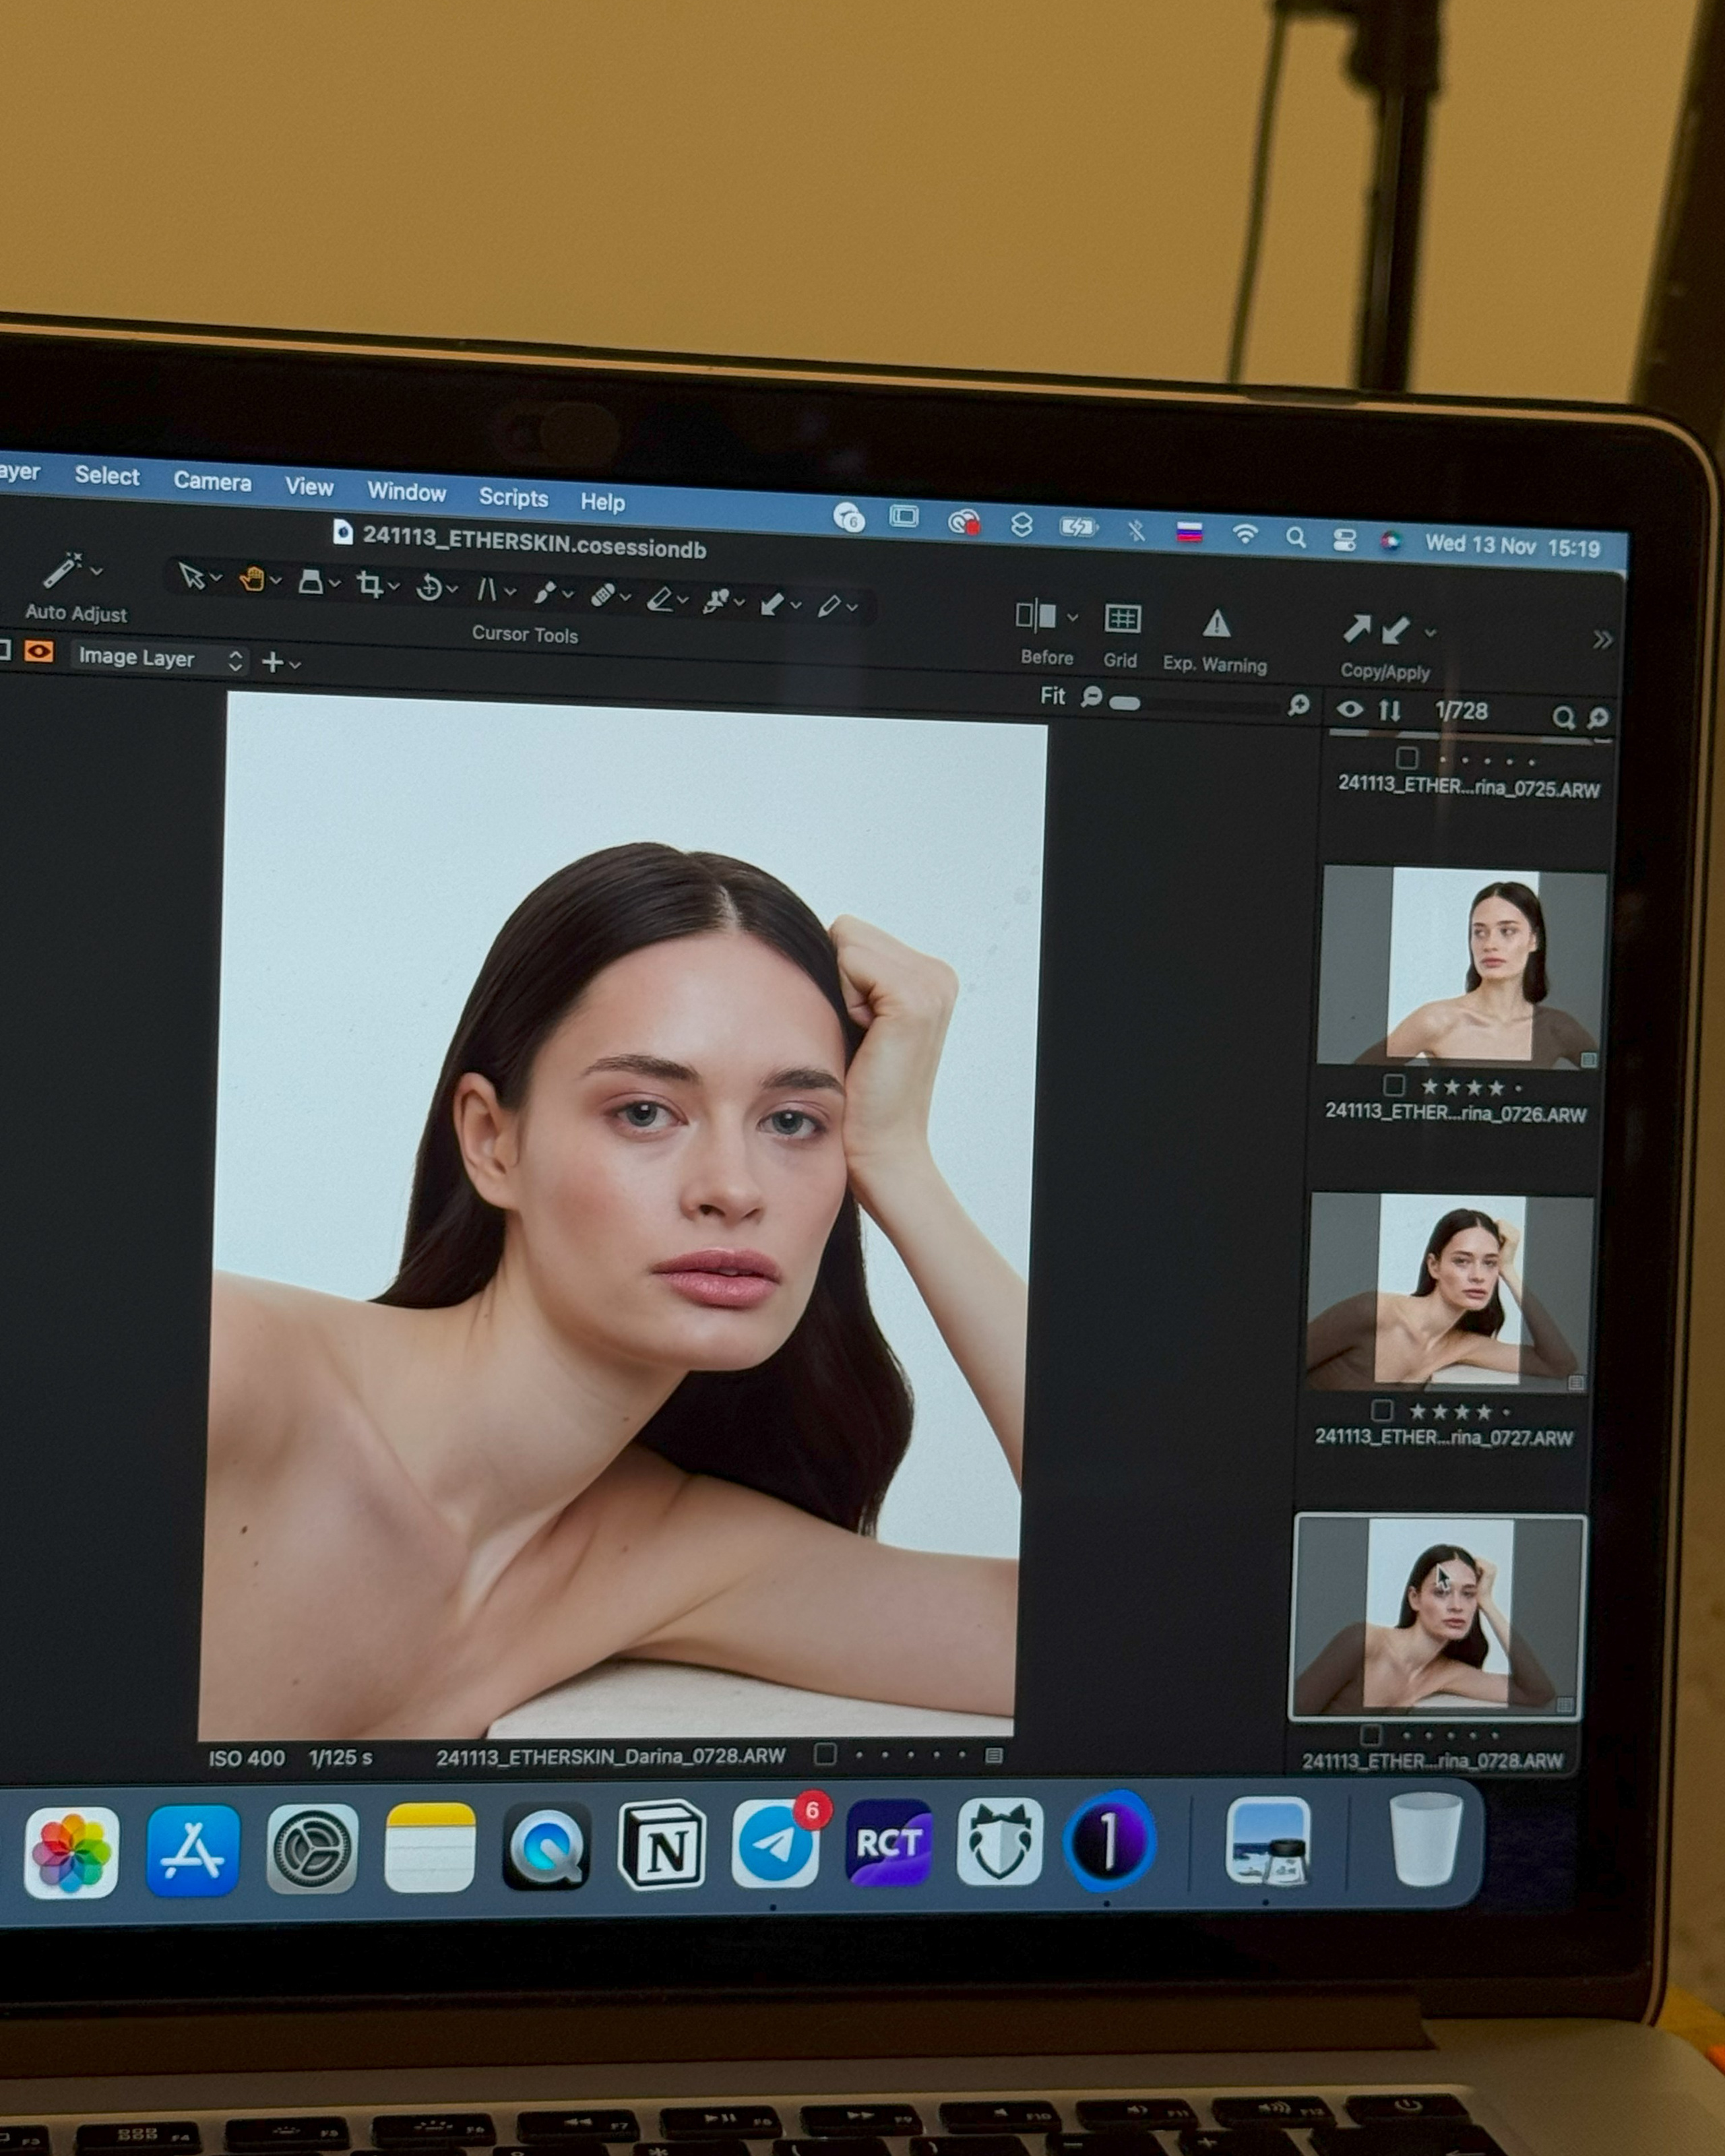
Task: Enable Exp. Warning triangle icon
Action: (1216, 624)
